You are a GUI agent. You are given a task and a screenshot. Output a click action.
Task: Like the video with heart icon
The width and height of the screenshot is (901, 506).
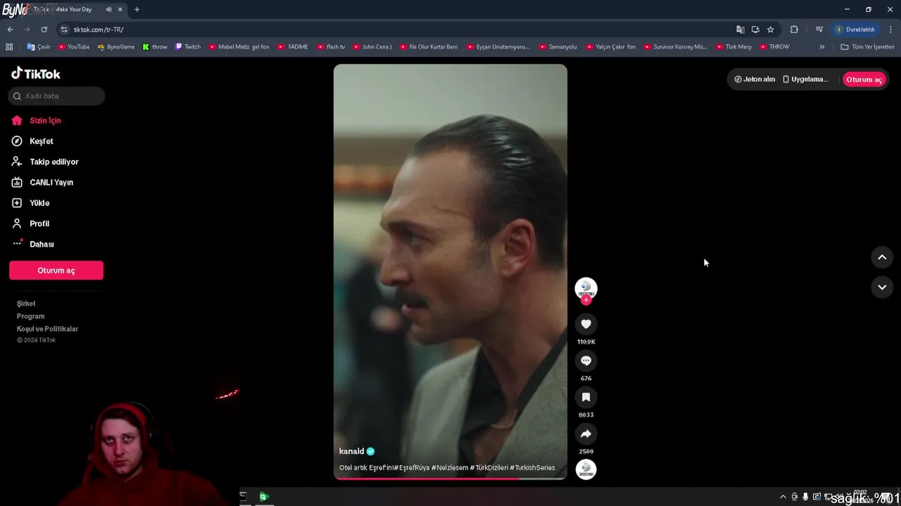tap(586, 324)
